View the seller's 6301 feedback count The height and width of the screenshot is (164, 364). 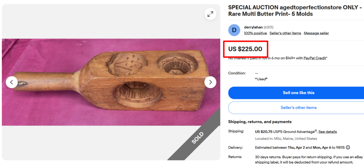(268, 27)
